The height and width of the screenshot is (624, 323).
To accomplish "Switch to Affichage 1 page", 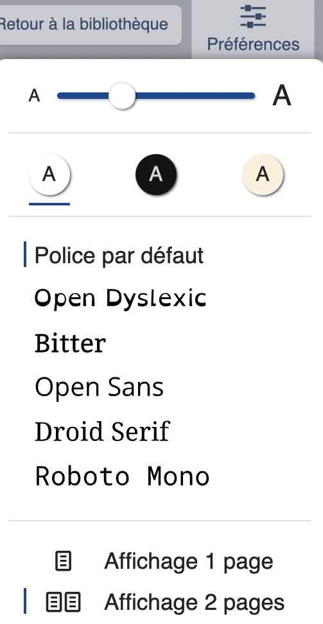I will tap(189, 561).
